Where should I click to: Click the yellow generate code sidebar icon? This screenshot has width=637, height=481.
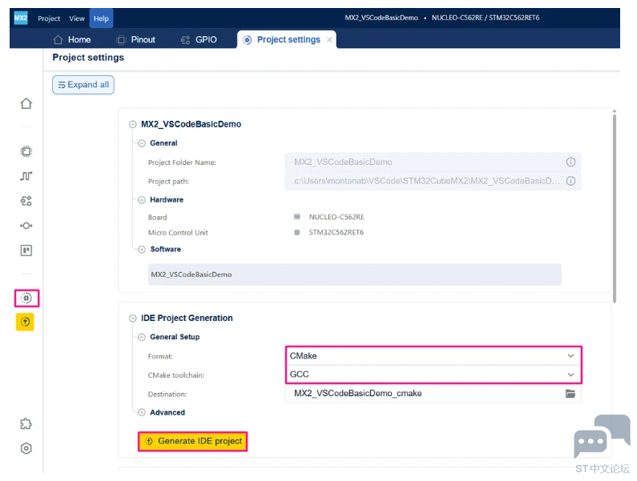(x=25, y=322)
